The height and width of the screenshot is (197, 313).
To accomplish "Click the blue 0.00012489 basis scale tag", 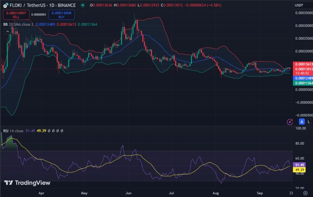I will pos(303,78).
